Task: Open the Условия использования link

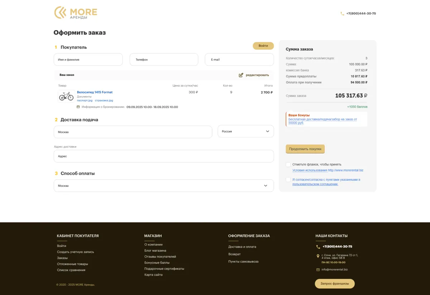Action: tap(310, 170)
